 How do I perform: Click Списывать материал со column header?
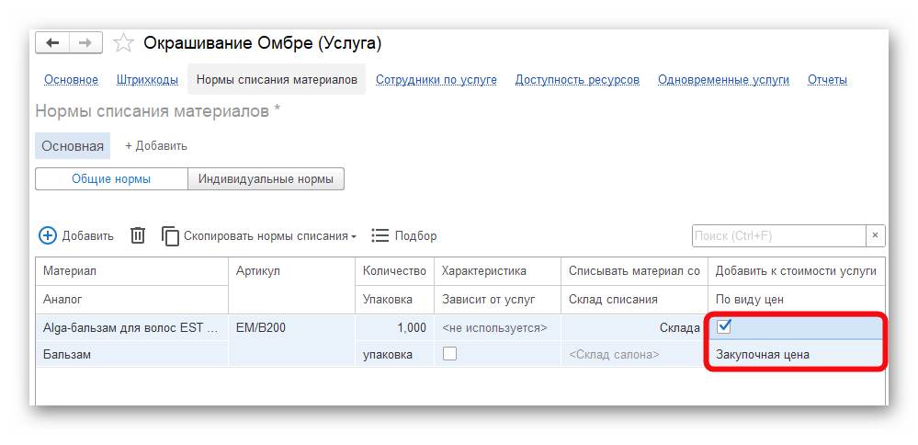pyautogui.click(x=635, y=271)
